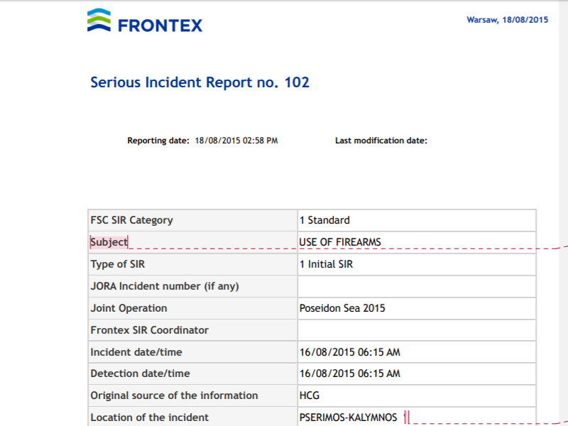Click the Serious Incident Report no. 102 heading
Image resolution: width=568 pixels, height=426 pixels.
click(200, 82)
